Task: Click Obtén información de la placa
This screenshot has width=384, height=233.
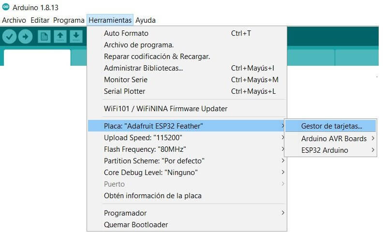Action: click(x=152, y=196)
